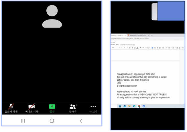Toggle underline formatting in Docs toolbar
Screen dimensions: 187x132
[x=135, y=48]
